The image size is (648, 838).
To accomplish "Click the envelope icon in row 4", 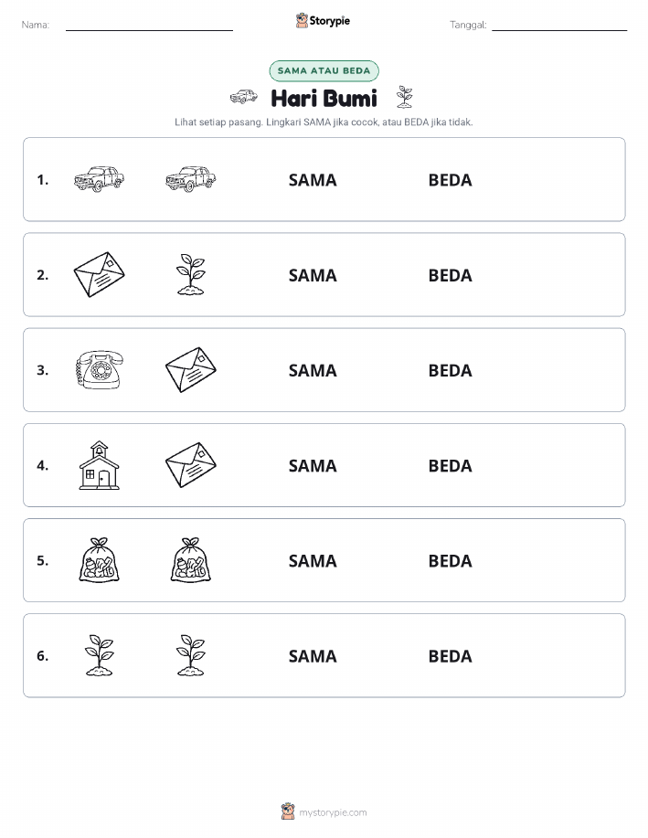I will (191, 465).
